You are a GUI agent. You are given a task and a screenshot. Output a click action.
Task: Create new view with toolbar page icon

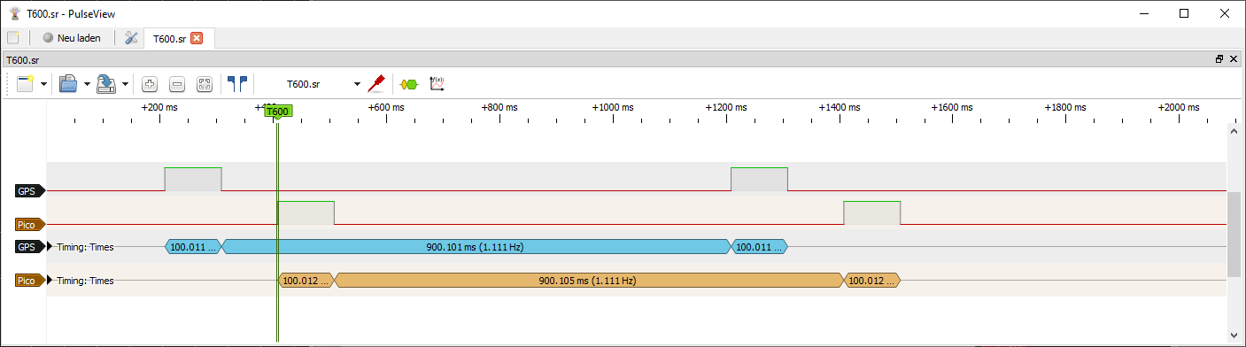tap(25, 84)
